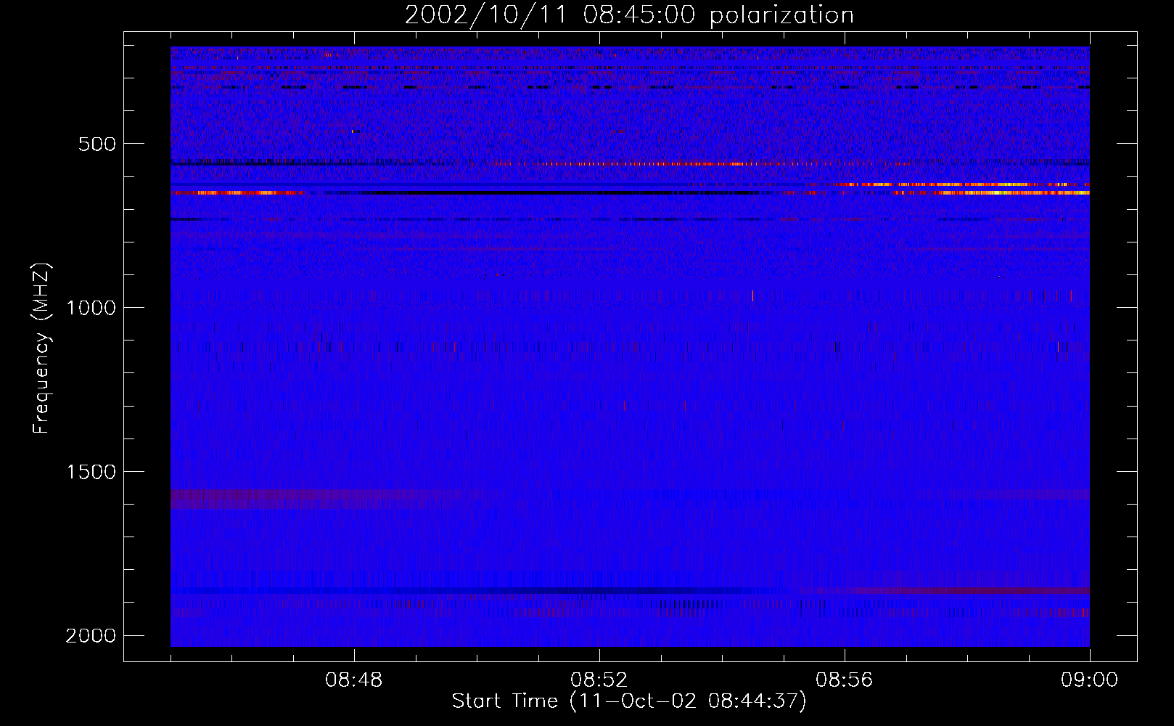The height and width of the screenshot is (726, 1174).
Task: Click the '2000' frequency tick label
Action: click(91, 636)
